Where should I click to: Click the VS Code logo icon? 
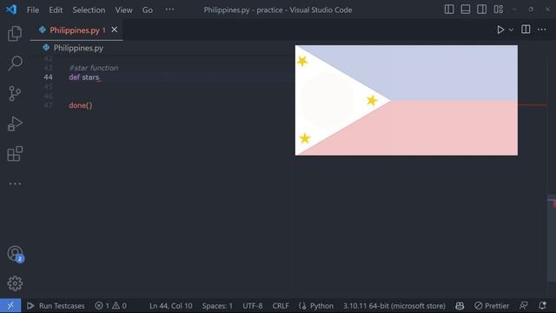pyautogui.click(x=11, y=10)
